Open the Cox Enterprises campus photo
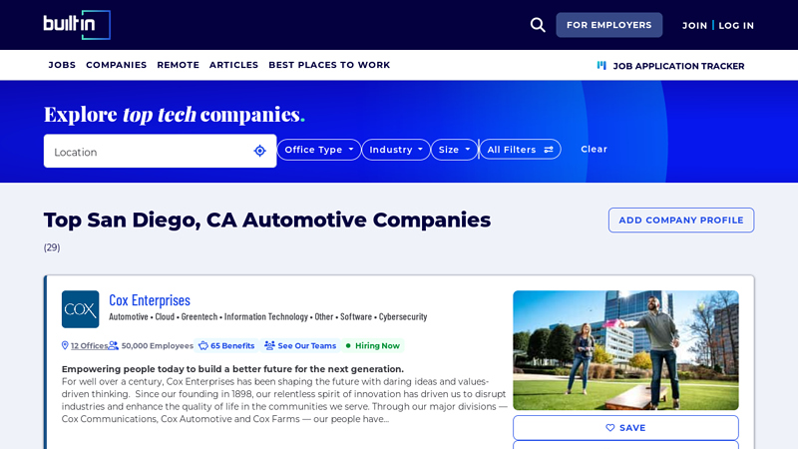This screenshot has width=798, height=449. (x=625, y=350)
